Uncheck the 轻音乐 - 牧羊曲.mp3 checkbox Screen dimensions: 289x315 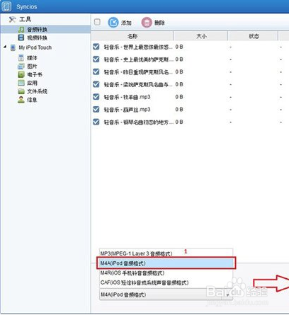96,97
